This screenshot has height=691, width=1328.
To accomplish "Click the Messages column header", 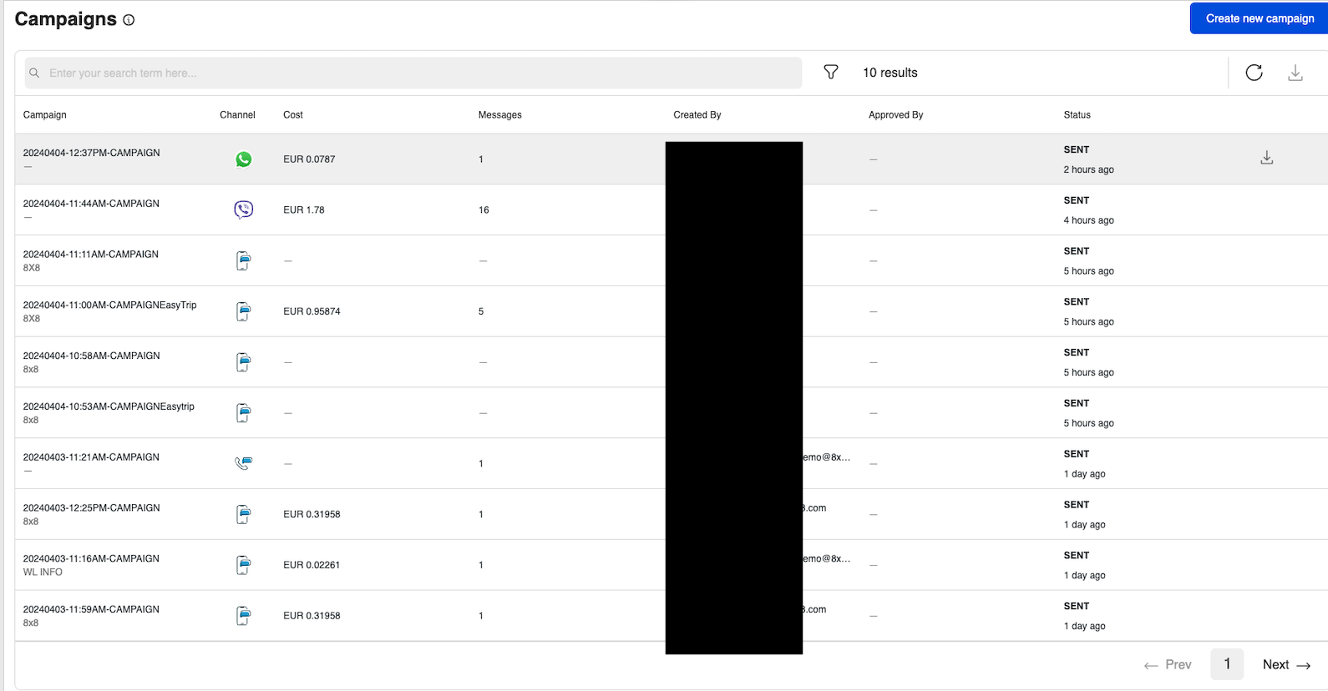I will tap(499, 115).
